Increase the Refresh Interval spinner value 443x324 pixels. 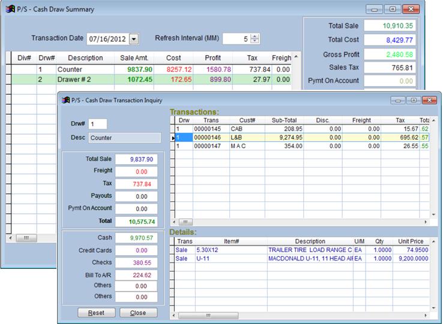(255, 36)
